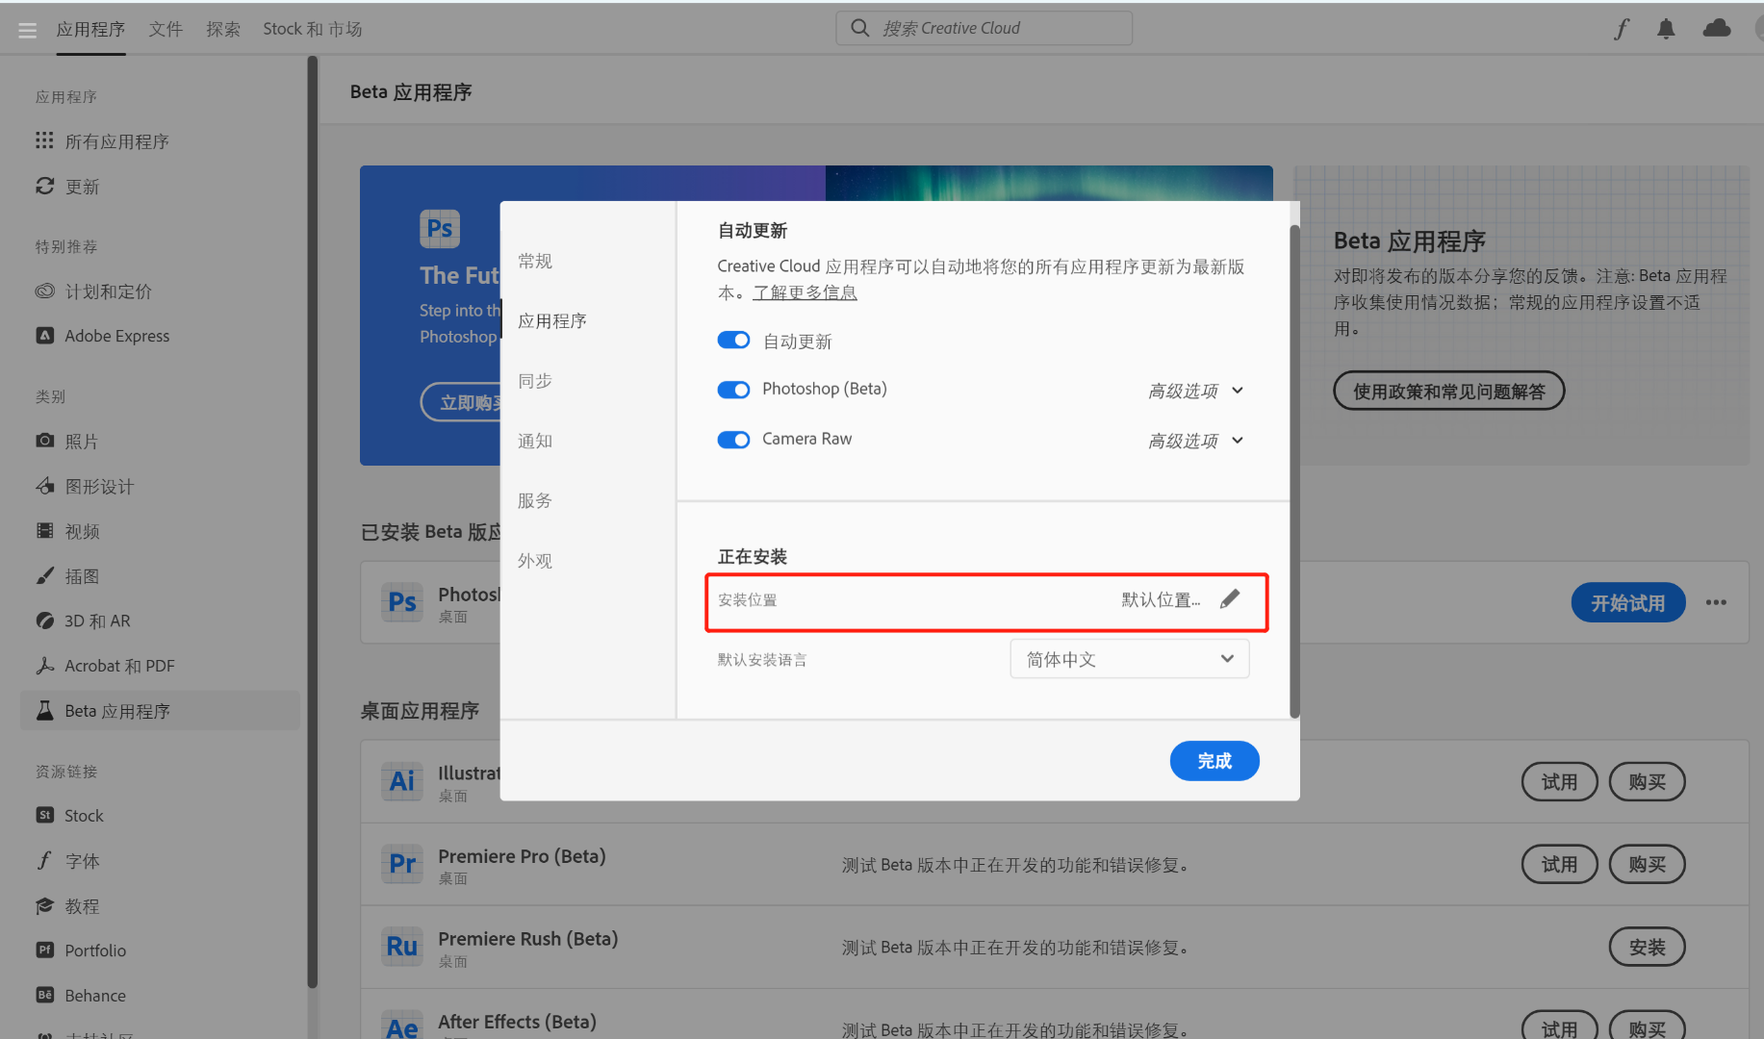Image resolution: width=1764 pixels, height=1039 pixels.
Task: Open Adobe Fonts from the top bar
Action: (x=1622, y=28)
